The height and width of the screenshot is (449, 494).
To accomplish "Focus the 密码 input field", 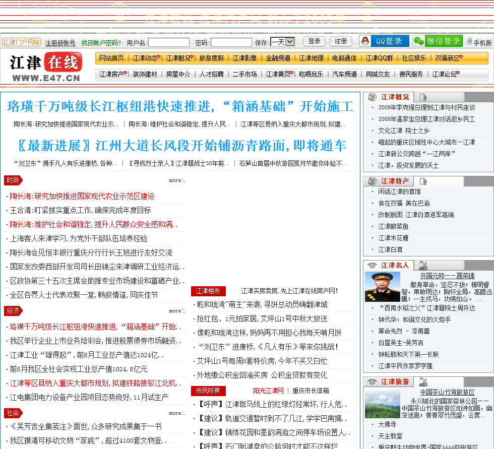I will (x=231, y=42).
